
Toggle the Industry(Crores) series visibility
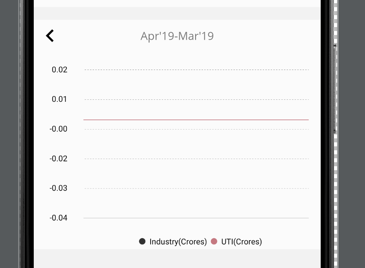pyautogui.click(x=178, y=241)
